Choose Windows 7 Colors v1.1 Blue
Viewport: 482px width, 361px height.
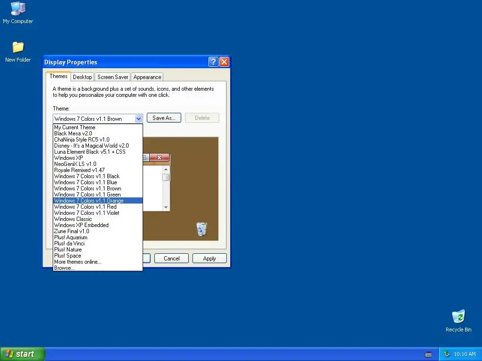[x=98, y=182]
